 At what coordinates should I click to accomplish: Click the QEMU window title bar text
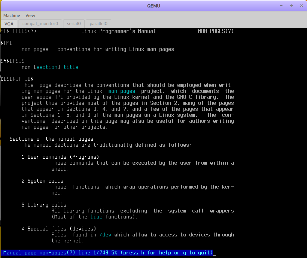pyautogui.click(x=153, y=6)
